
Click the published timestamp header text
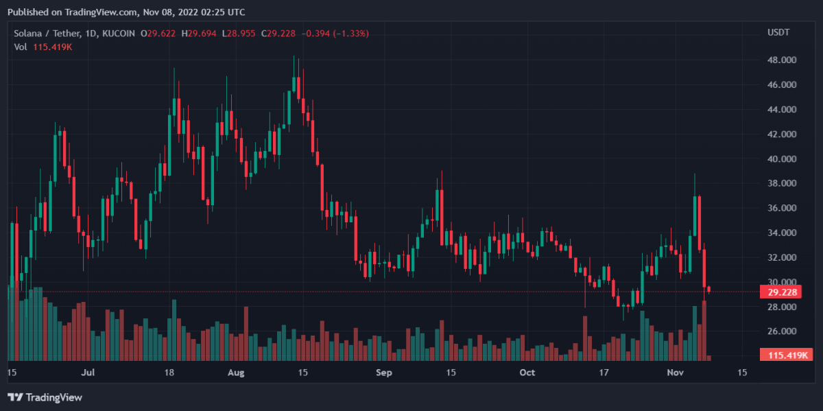[x=126, y=12]
